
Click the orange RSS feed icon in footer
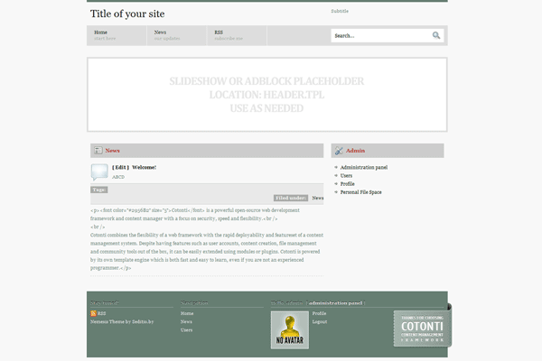93,313
